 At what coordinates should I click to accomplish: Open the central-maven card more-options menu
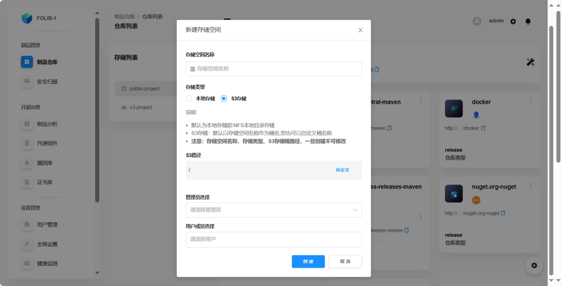[421, 101]
